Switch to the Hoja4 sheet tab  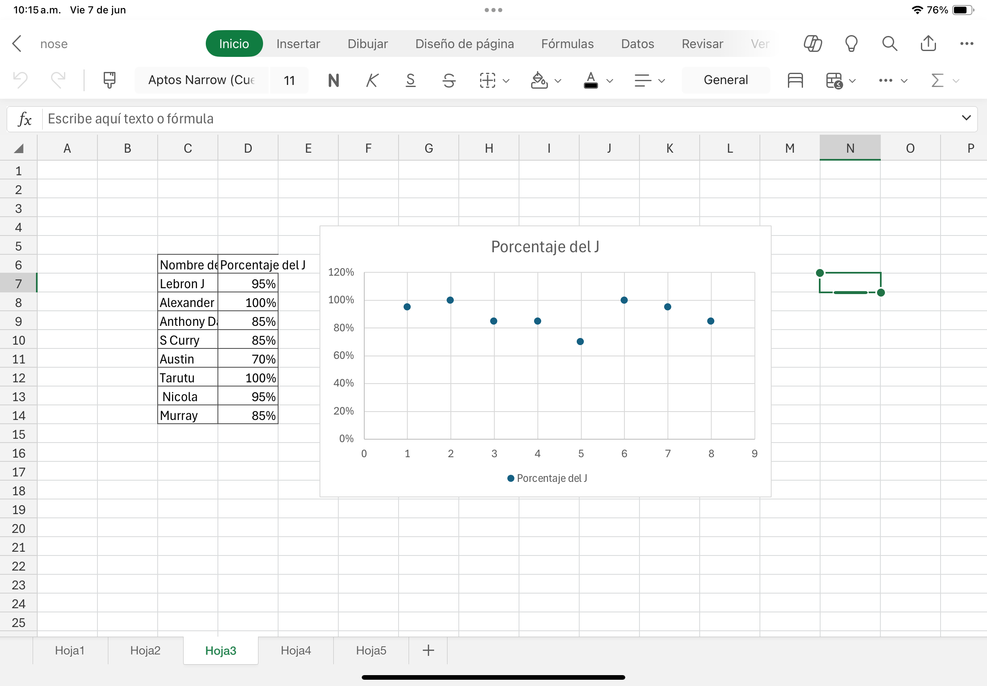pos(296,650)
